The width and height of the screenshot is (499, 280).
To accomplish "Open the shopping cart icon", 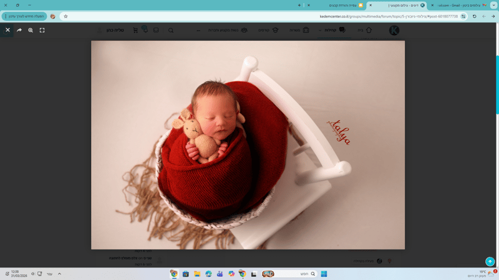I will coord(135,30).
